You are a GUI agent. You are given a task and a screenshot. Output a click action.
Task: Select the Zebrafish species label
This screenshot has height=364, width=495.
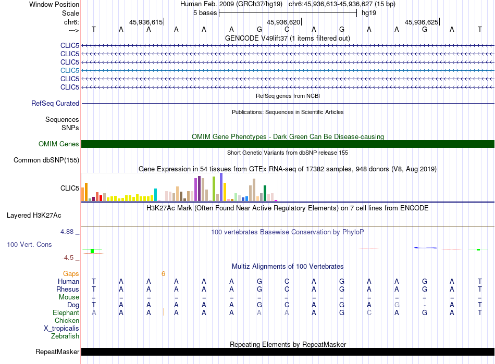coord(65,336)
